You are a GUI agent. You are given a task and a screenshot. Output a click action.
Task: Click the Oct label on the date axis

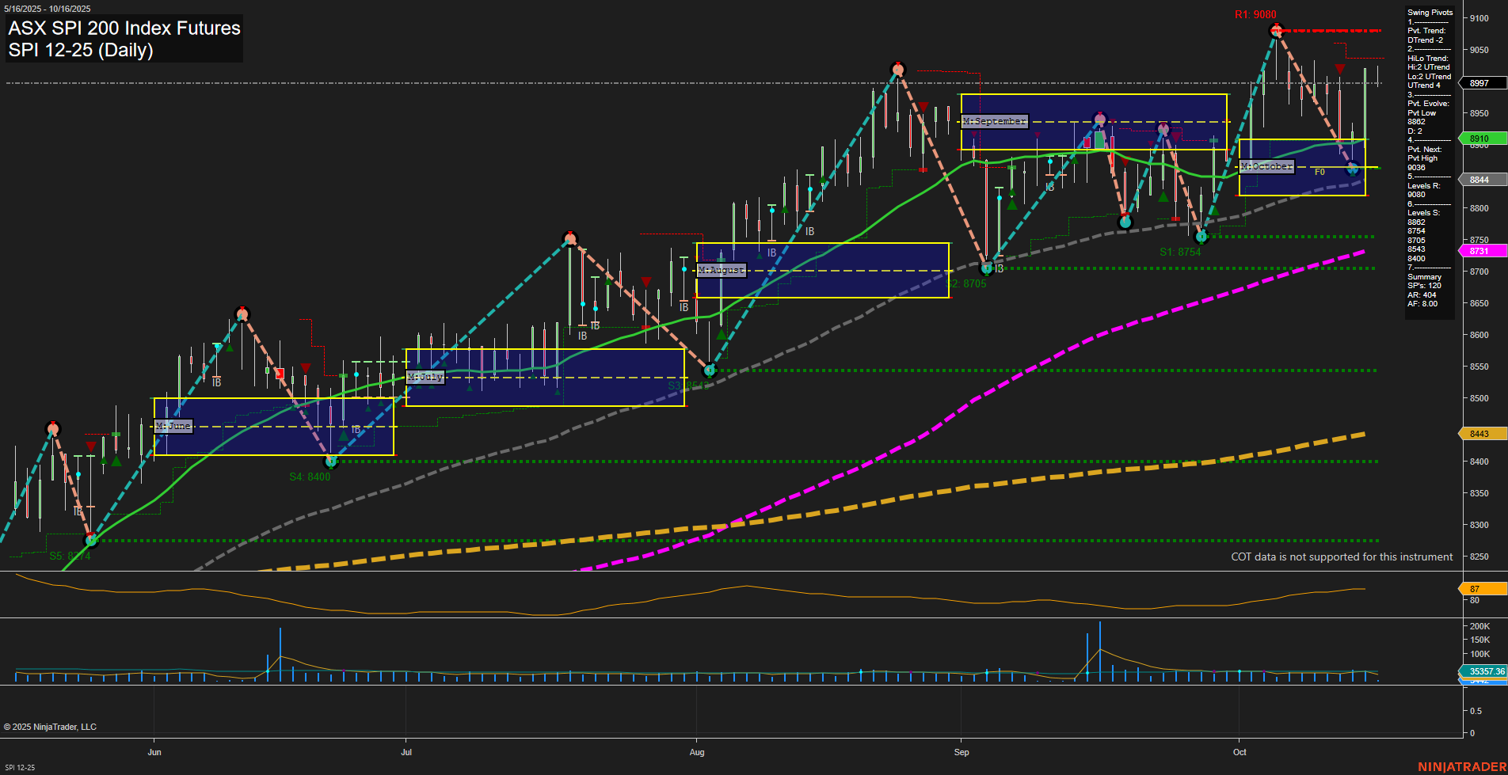point(1240,752)
